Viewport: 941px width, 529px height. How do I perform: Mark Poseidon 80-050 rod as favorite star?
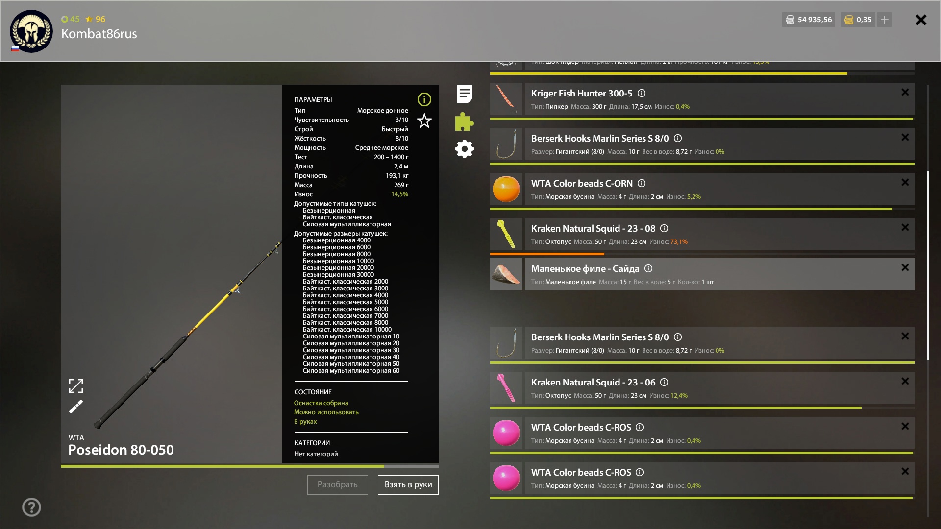click(x=424, y=120)
